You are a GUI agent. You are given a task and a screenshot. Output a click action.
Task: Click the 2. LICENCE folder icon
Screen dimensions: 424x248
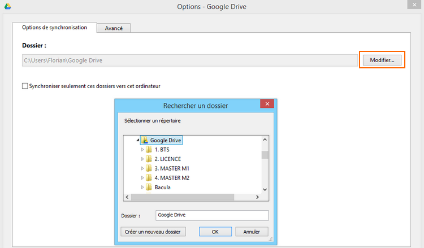pyautogui.click(x=149, y=159)
